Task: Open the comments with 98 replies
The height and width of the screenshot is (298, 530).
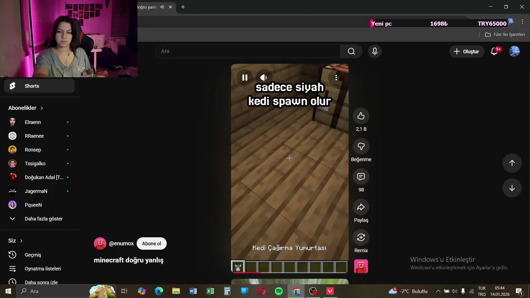Action: [x=361, y=177]
